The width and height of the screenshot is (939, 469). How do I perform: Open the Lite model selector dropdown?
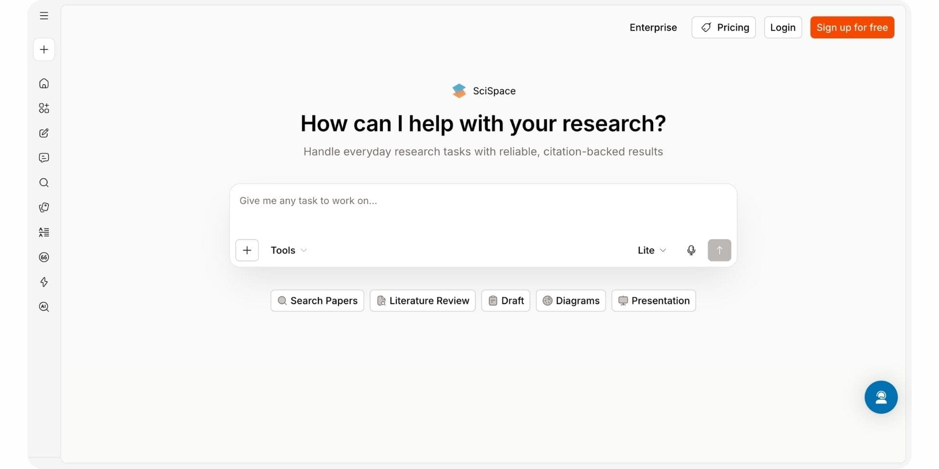(x=652, y=250)
